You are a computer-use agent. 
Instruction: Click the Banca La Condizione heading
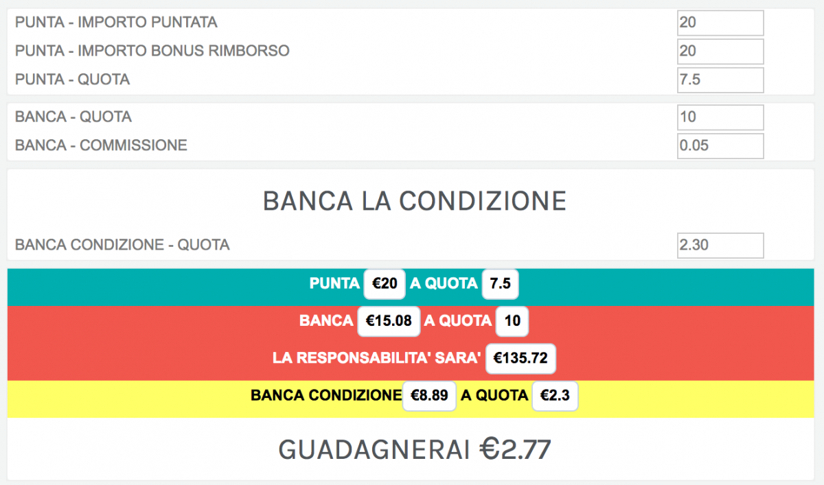tap(415, 202)
